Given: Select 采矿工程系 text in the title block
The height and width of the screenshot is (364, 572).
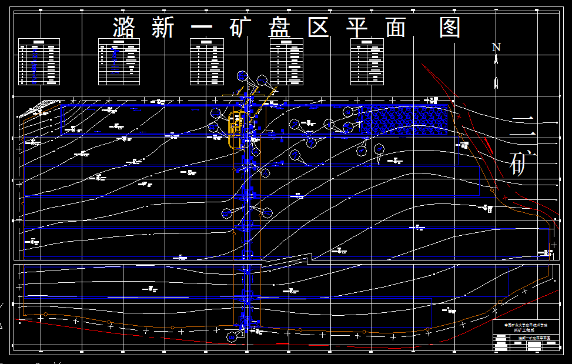Looking at the screenshot, I should tap(524, 330).
